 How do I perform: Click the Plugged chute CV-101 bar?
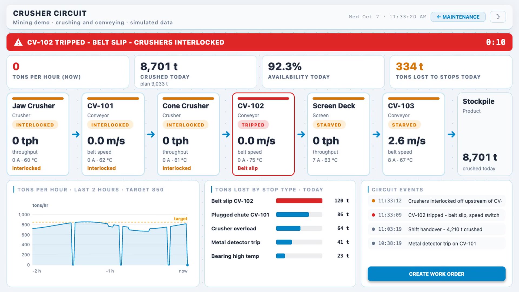tap(292, 214)
